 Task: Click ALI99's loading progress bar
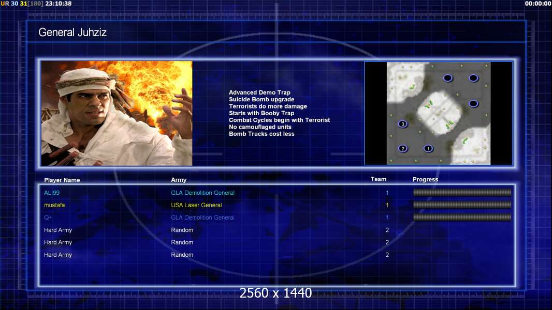pos(462,193)
